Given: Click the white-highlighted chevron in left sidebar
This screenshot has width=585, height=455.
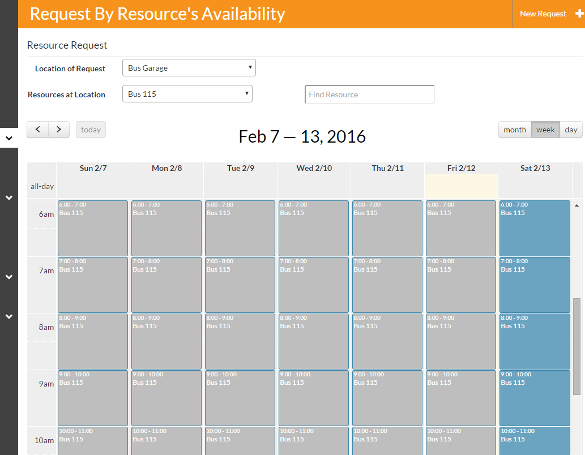Looking at the screenshot, I should point(9,138).
